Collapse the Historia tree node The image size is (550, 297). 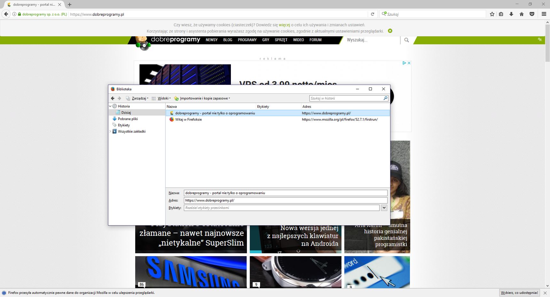(110, 106)
